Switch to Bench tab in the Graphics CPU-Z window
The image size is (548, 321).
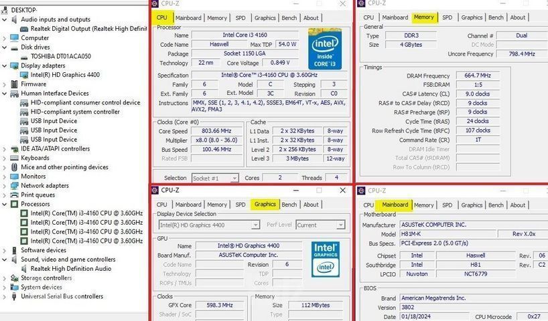(x=289, y=205)
